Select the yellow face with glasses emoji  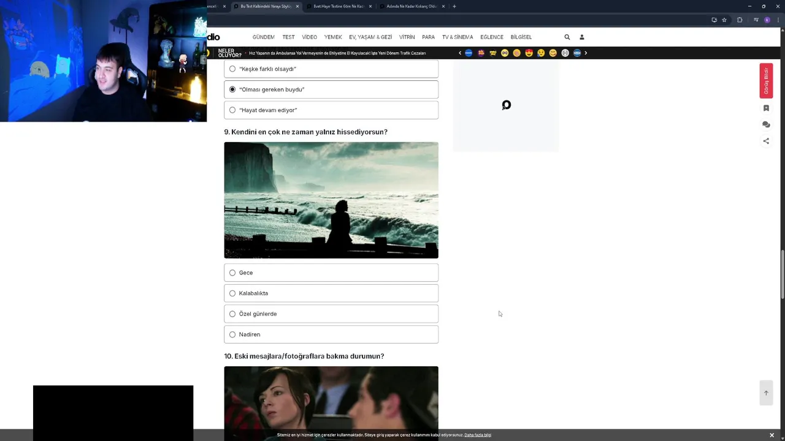[x=505, y=53]
